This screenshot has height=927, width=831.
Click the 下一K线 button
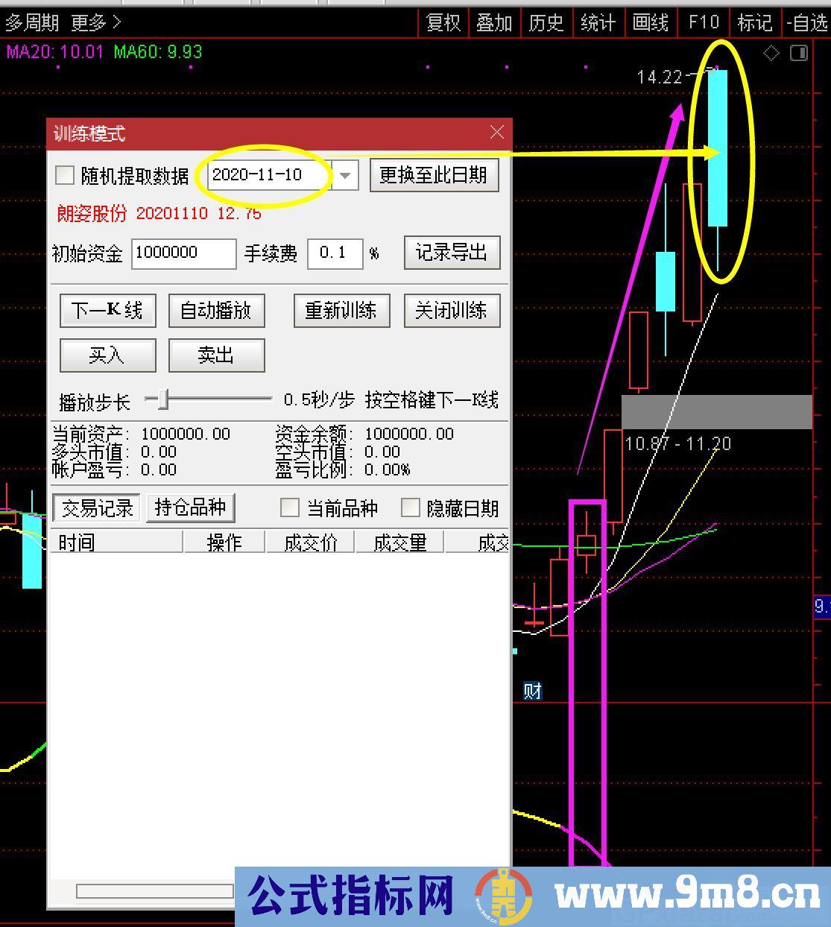[107, 311]
